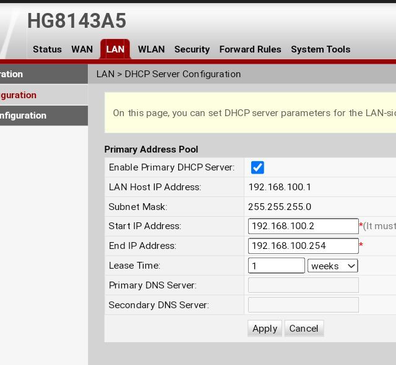The width and height of the screenshot is (396, 365).
Task: Click the 'Start IP Address:' label
Action: click(145, 226)
